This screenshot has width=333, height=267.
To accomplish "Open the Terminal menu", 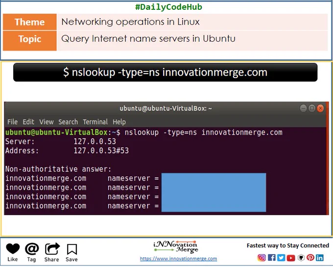I will 95,122.
